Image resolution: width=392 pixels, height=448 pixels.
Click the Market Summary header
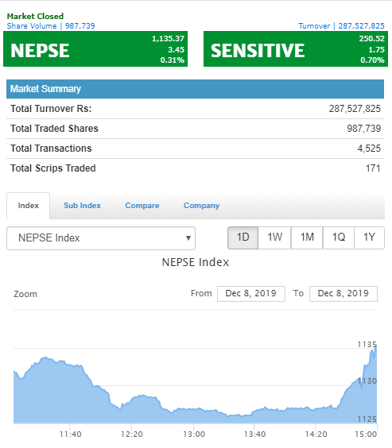(195, 89)
